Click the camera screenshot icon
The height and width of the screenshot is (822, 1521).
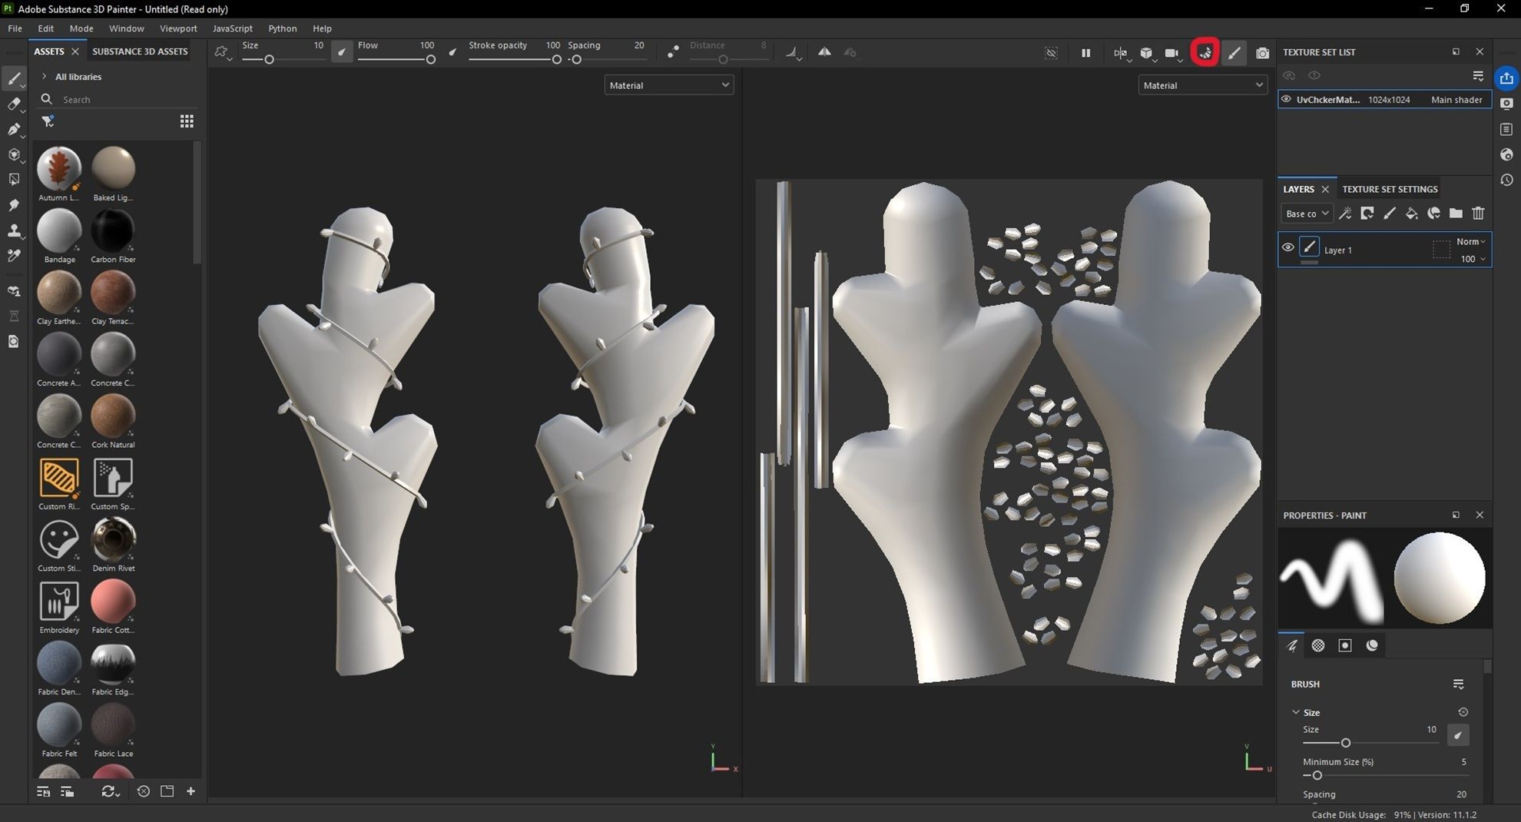[1262, 53]
